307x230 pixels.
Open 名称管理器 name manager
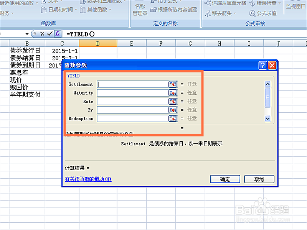[x=140, y=10]
